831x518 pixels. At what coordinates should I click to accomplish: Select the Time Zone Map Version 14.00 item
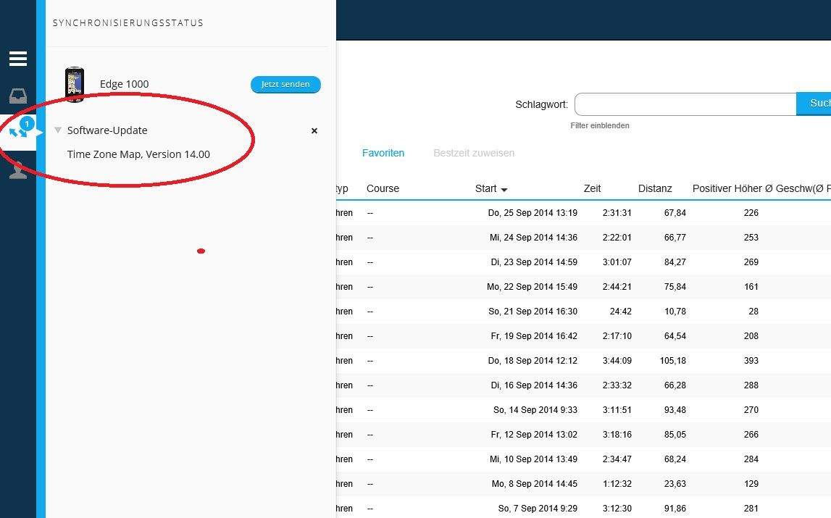138,154
